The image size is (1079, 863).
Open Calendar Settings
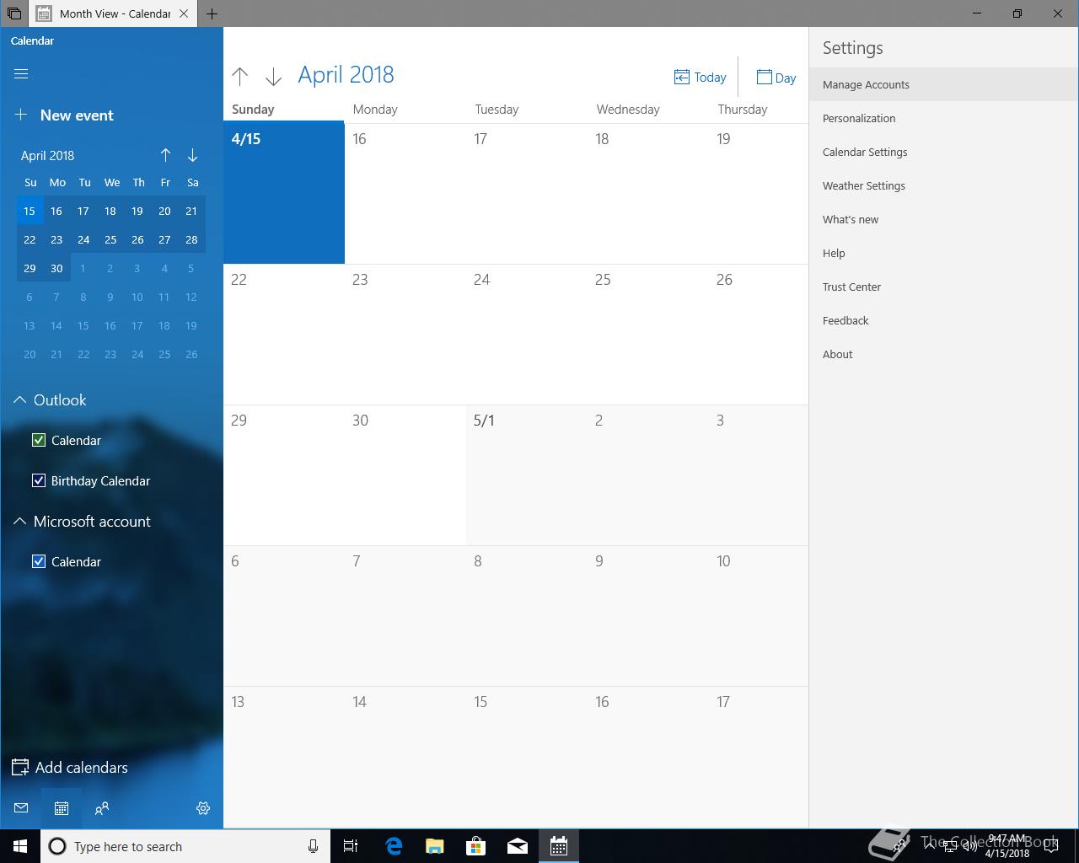tap(944, 152)
